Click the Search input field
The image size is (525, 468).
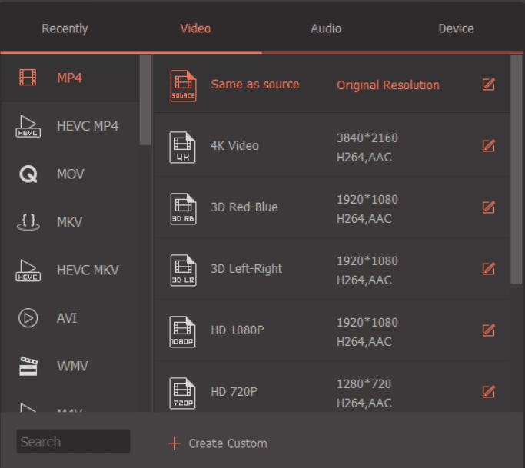point(73,442)
